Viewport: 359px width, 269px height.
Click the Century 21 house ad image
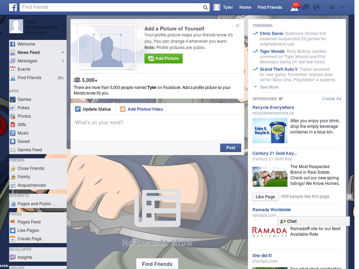pos(270,177)
